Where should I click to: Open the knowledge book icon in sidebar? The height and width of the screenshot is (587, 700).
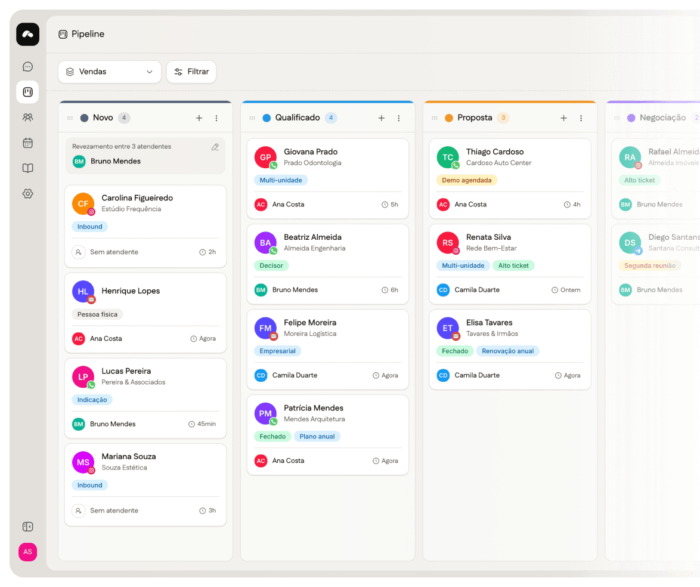[x=27, y=168]
